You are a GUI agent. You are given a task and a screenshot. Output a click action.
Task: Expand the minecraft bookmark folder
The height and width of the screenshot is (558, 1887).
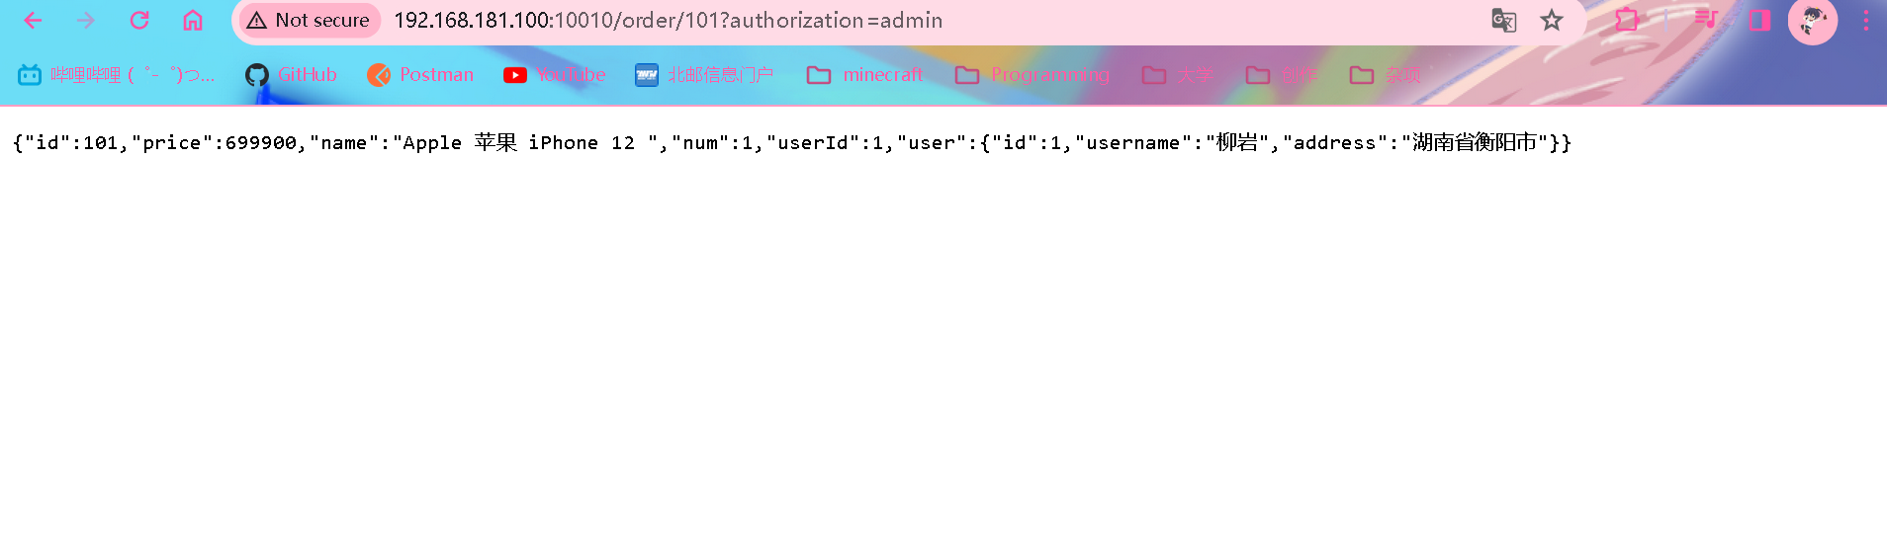[865, 75]
